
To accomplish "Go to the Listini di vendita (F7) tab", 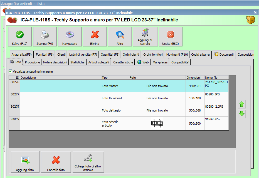I will tap(83, 55).
